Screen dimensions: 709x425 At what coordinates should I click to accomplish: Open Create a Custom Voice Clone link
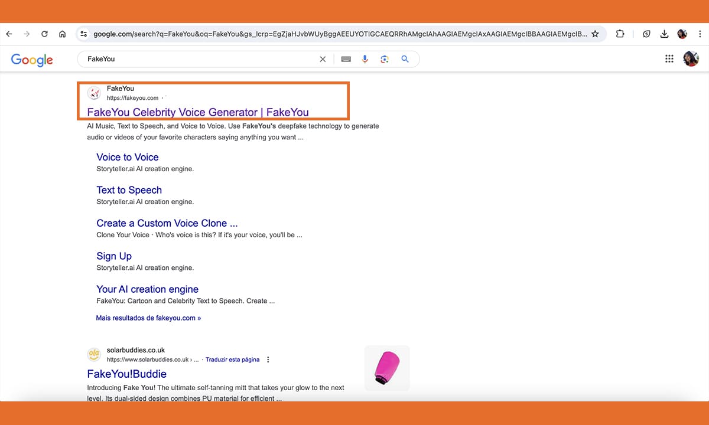click(x=167, y=223)
